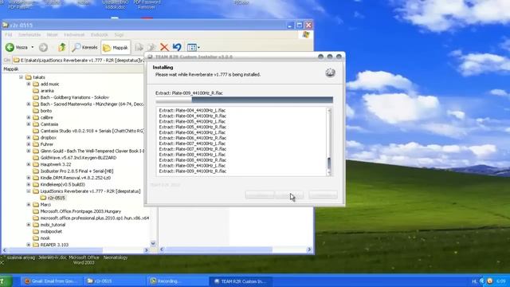The image size is (510, 287).
Task: Expand the add music folder node
Action: (x=29, y=84)
